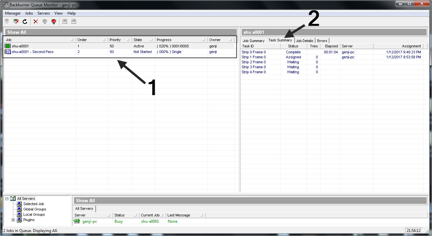The image size is (432, 236).
Task: Click the red lightbulb Suspend Job icon
Action: [54, 22]
